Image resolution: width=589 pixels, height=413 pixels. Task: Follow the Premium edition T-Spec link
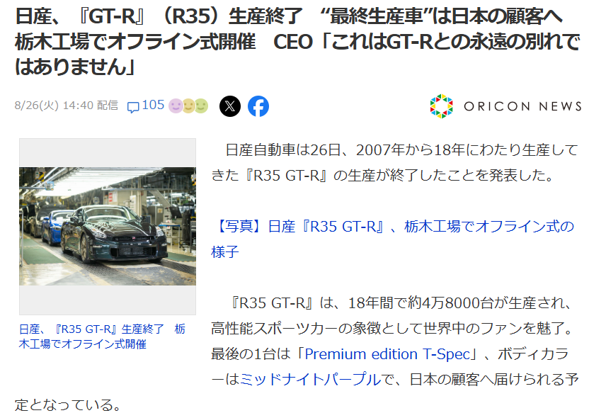pos(387,354)
